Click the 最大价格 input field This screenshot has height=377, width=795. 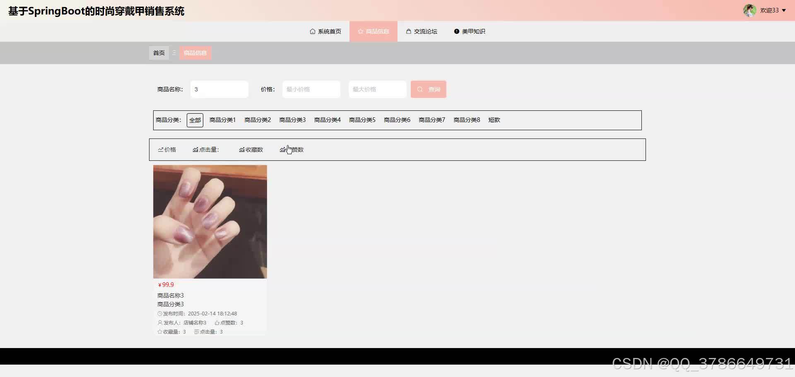378,89
